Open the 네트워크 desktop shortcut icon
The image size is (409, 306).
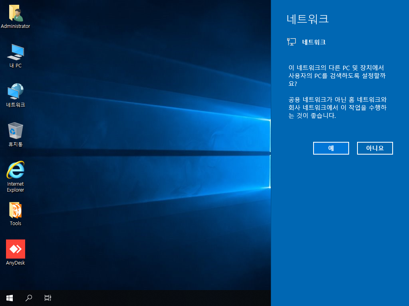coord(16,91)
